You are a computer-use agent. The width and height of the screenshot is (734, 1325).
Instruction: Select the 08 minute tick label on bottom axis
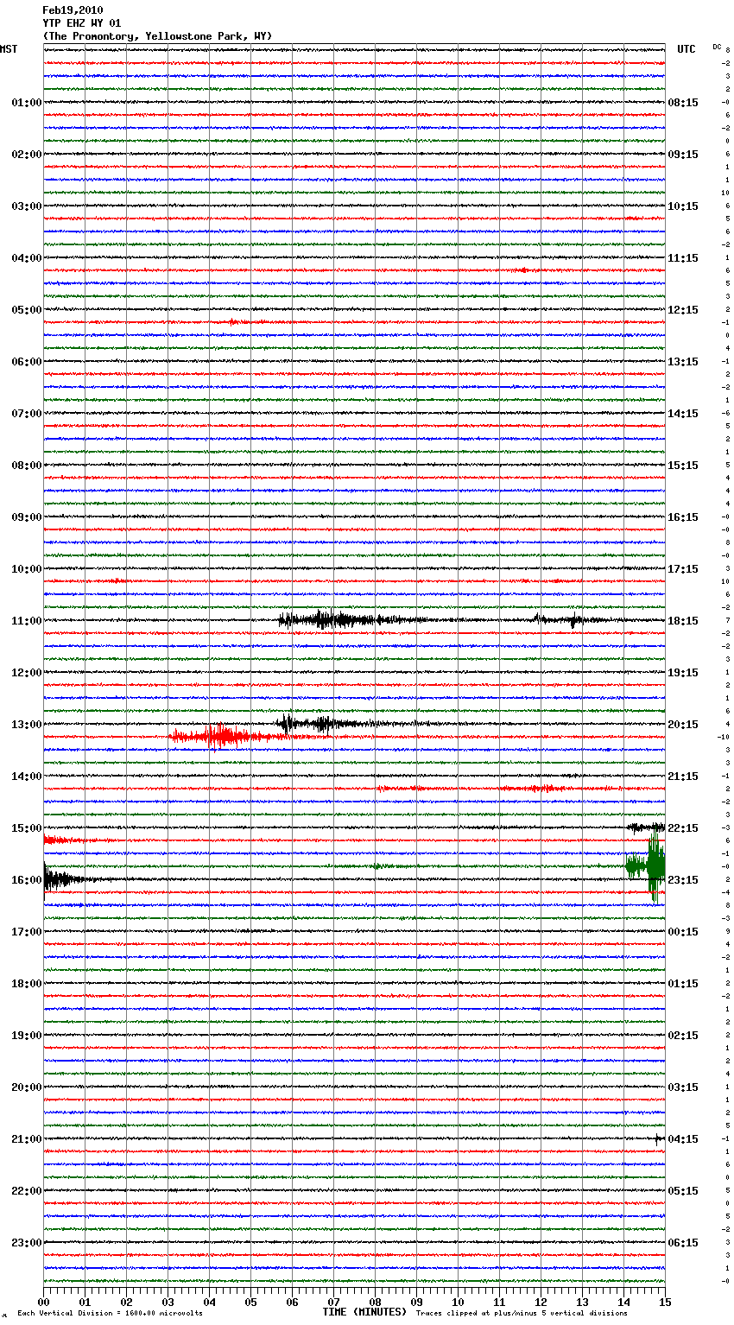[375, 1302]
